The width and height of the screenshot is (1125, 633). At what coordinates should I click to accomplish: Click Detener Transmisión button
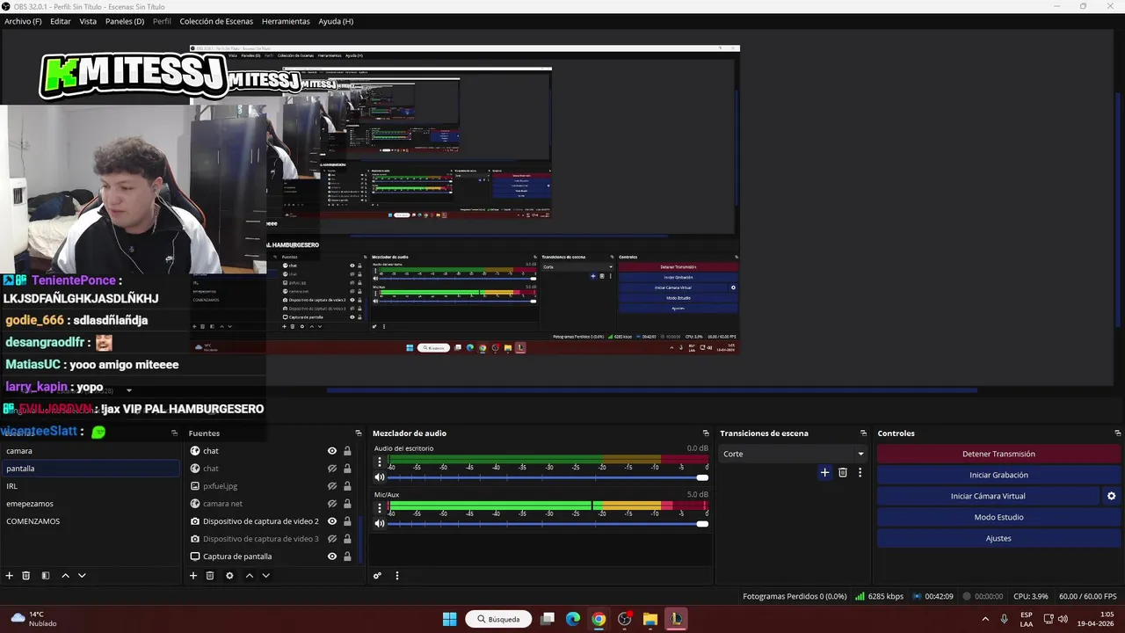coord(998,454)
